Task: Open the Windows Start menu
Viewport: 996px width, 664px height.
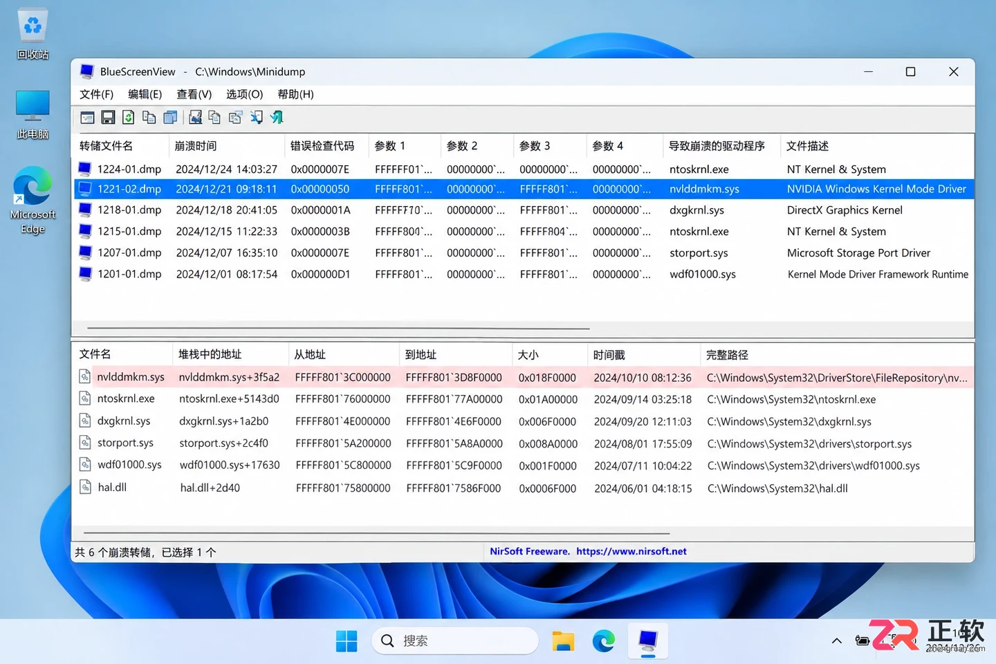Action: click(347, 641)
